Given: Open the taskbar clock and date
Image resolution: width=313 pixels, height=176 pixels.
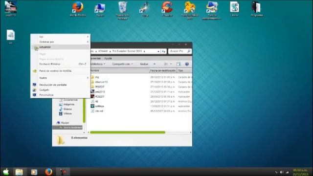Looking at the screenshot, I should coord(300,172).
